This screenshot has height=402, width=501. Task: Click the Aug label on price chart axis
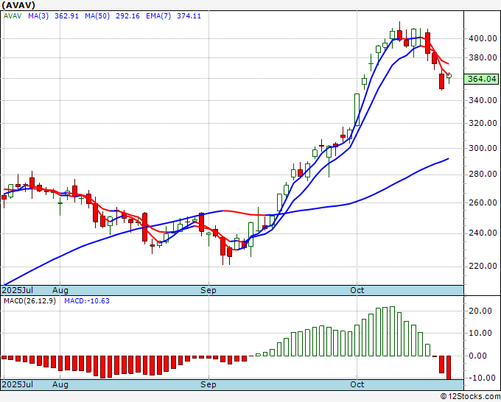(x=60, y=290)
